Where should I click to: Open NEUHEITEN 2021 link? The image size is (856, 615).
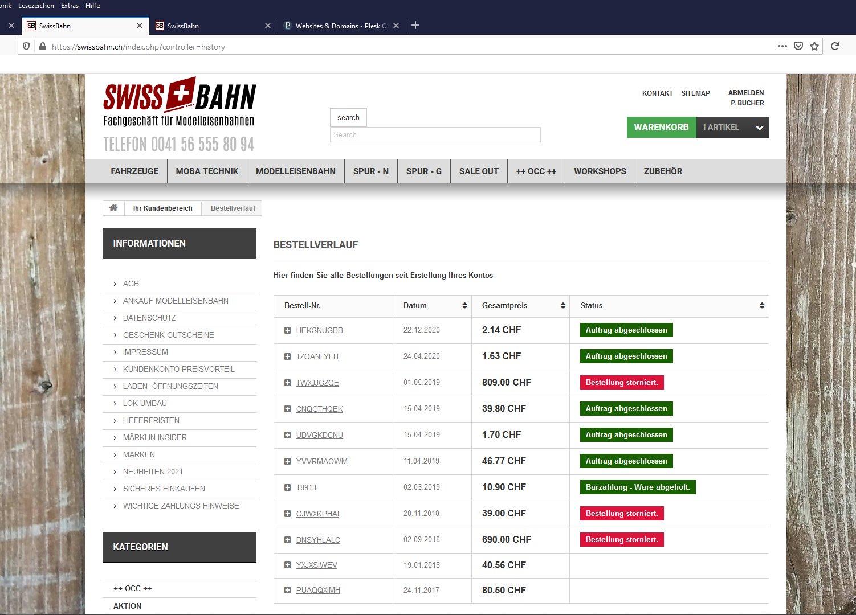(153, 471)
